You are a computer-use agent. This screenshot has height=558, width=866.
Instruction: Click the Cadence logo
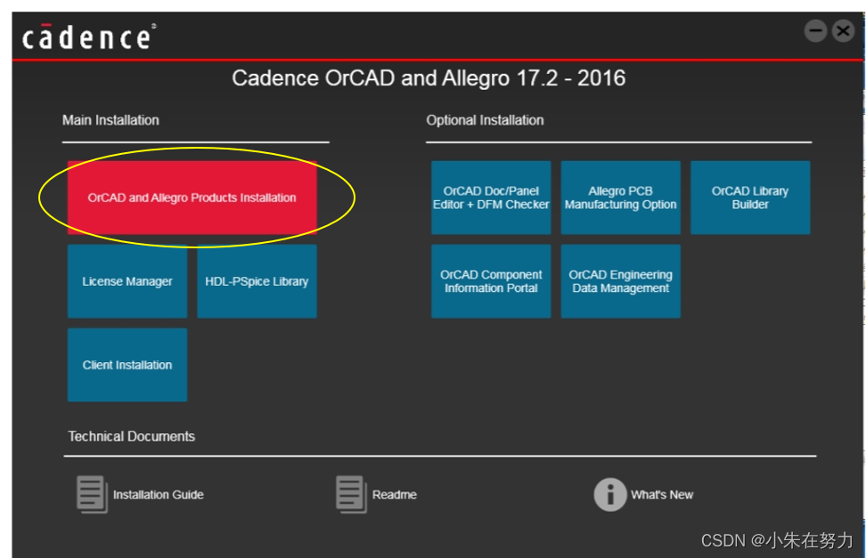tap(88, 36)
